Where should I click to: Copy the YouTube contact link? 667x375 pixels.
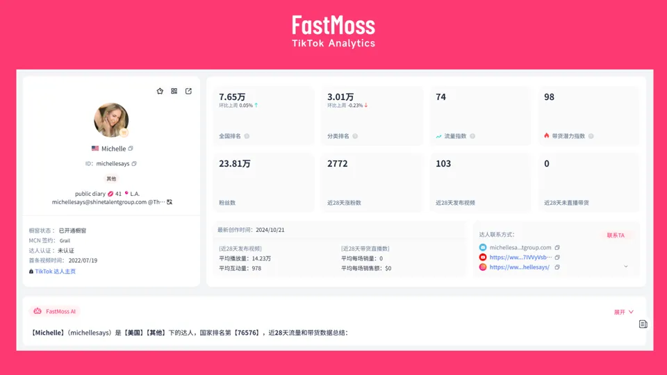(557, 257)
